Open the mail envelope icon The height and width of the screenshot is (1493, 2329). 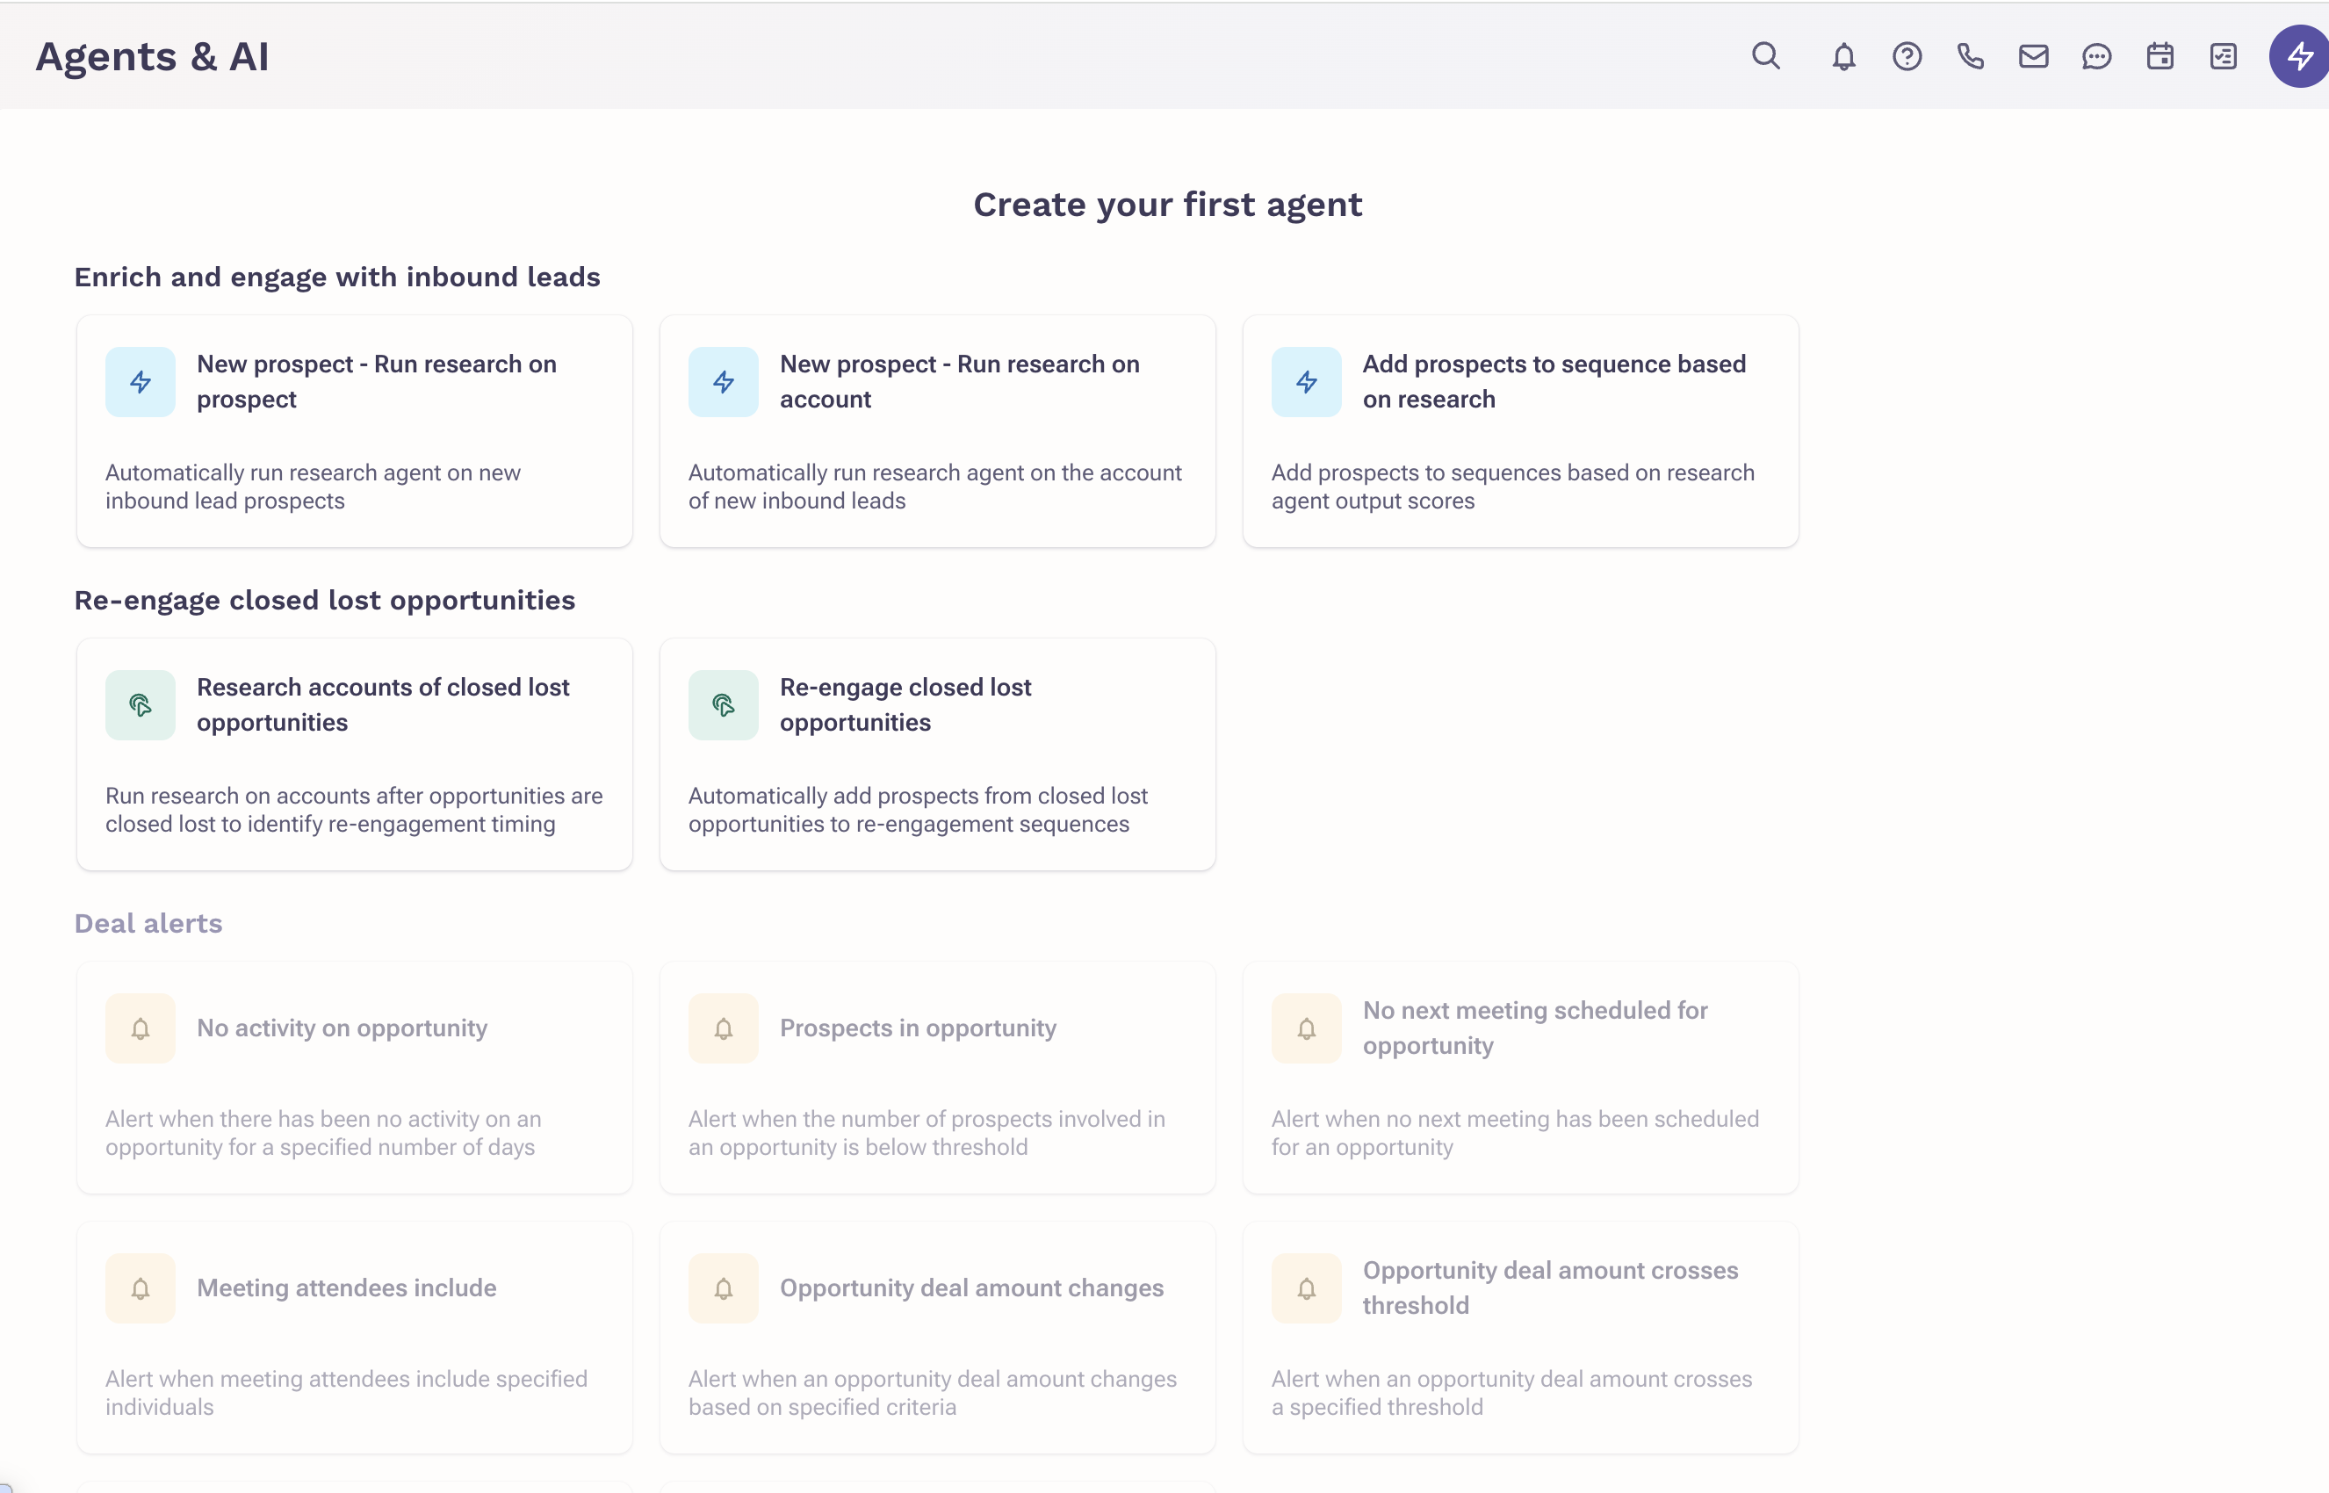[2033, 57]
